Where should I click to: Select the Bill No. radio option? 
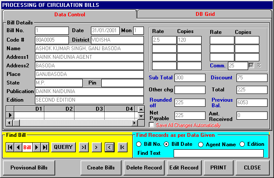(139, 144)
